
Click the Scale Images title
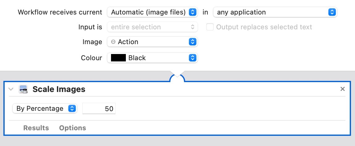pos(59,90)
